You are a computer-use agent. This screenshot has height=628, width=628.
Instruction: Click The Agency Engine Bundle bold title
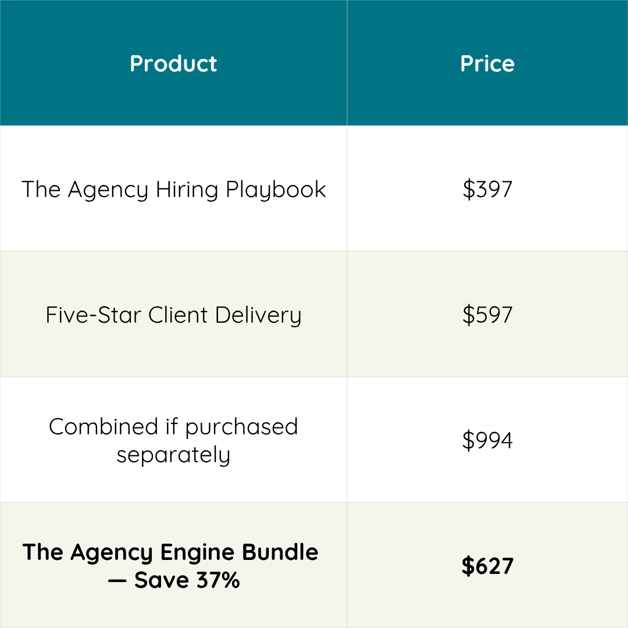pyautogui.click(x=170, y=552)
